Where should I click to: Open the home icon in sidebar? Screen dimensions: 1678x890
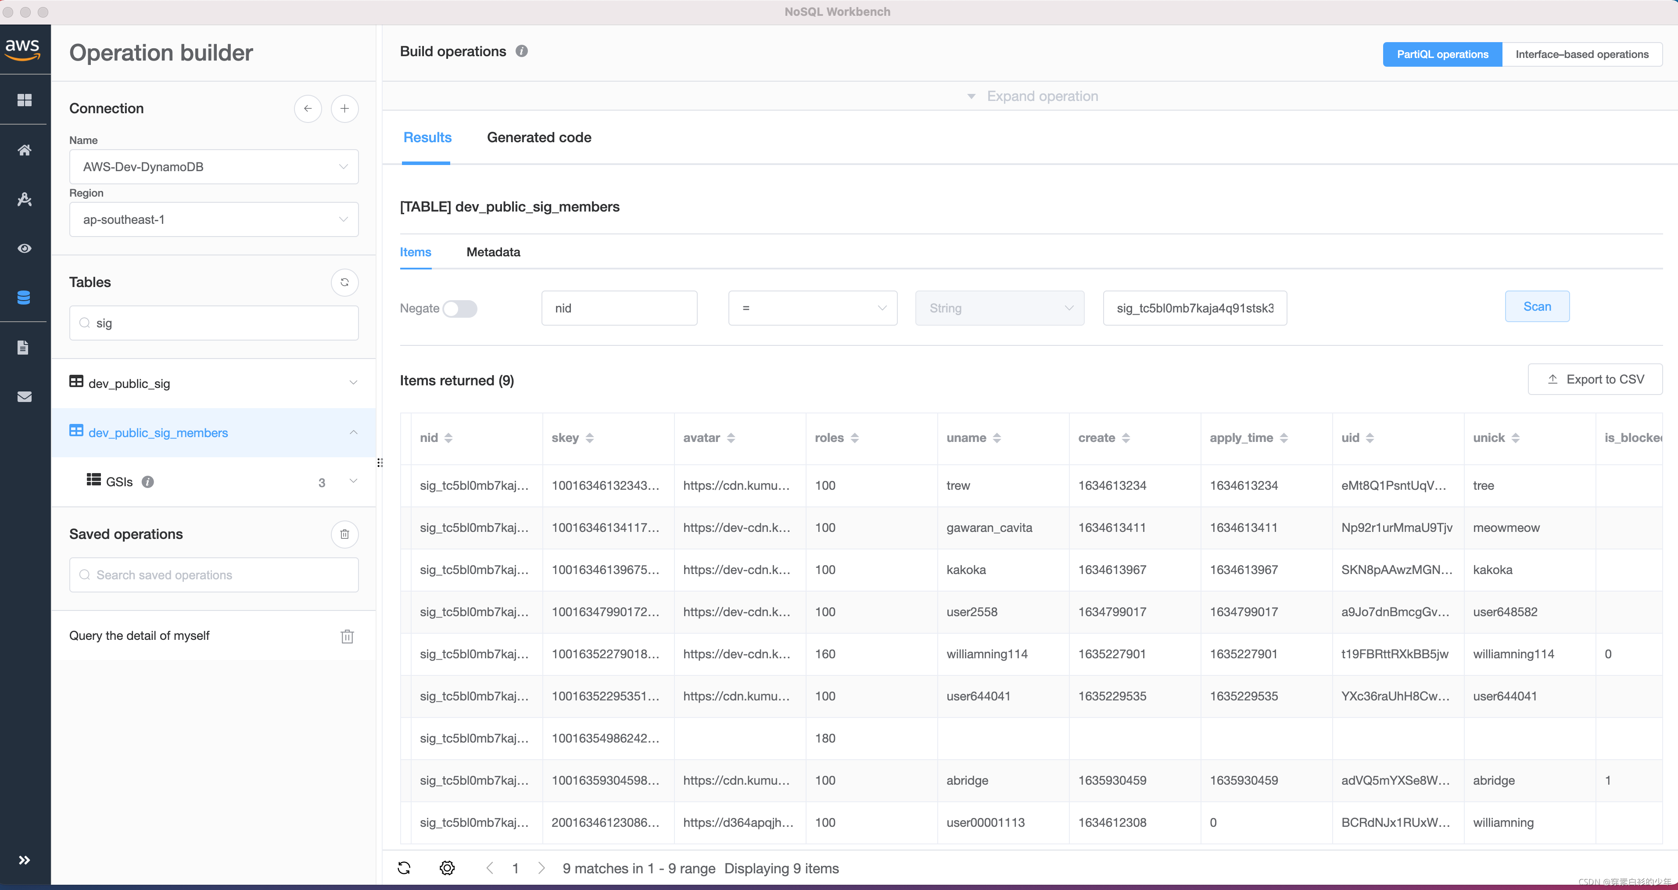pyautogui.click(x=24, y=150)
